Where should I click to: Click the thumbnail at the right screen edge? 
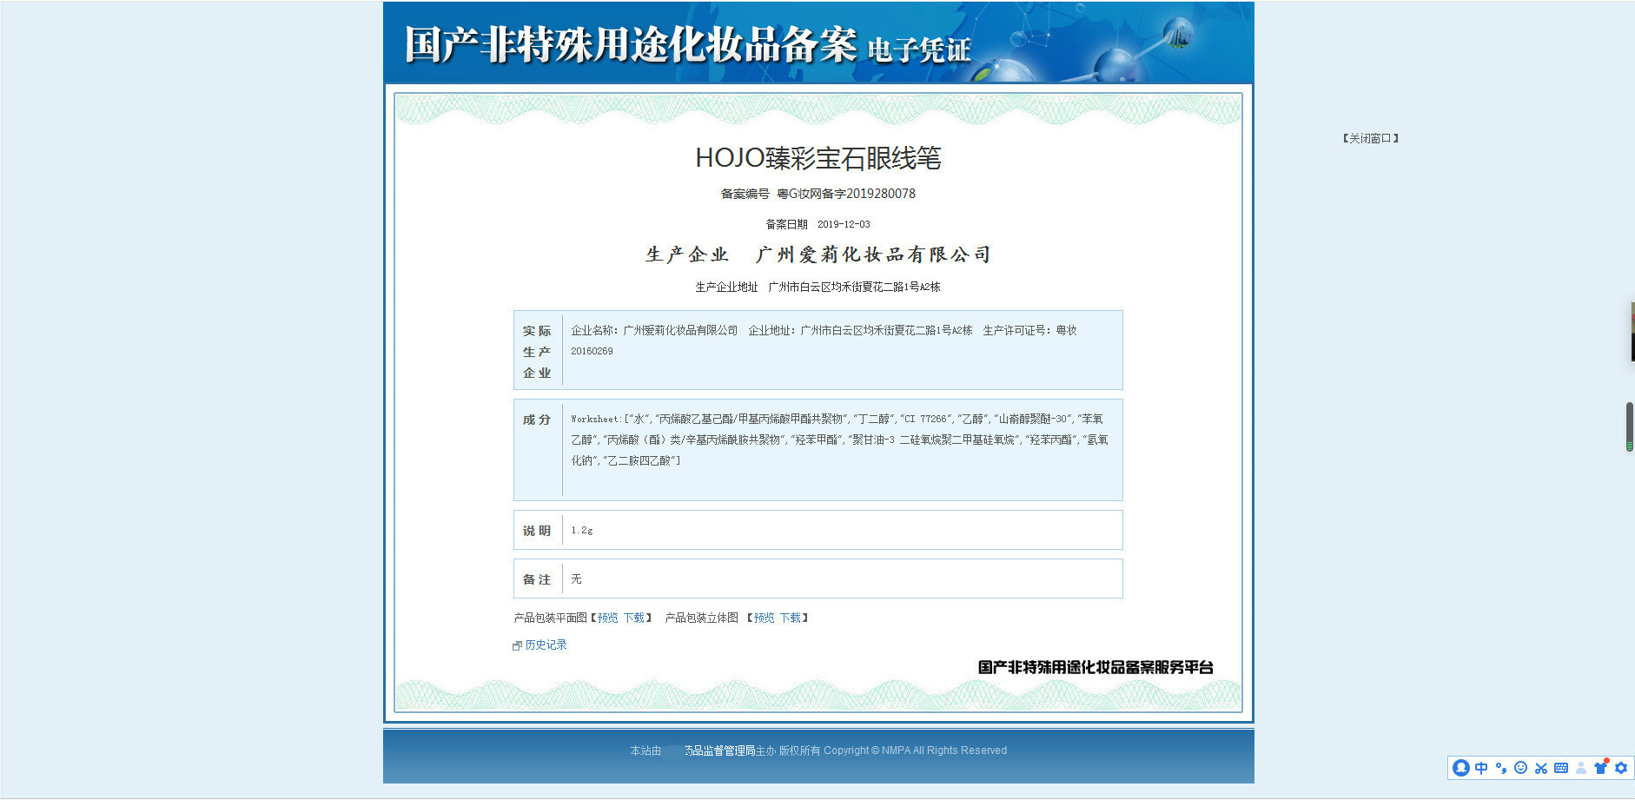pos(1632,332)
